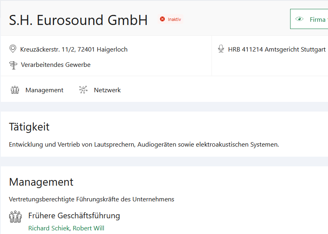Viewport: 328px width, 234px height.
Task: Click the network nodes icon beside Netzwerk
Action: pyautogui.click(x=83, y=90)
